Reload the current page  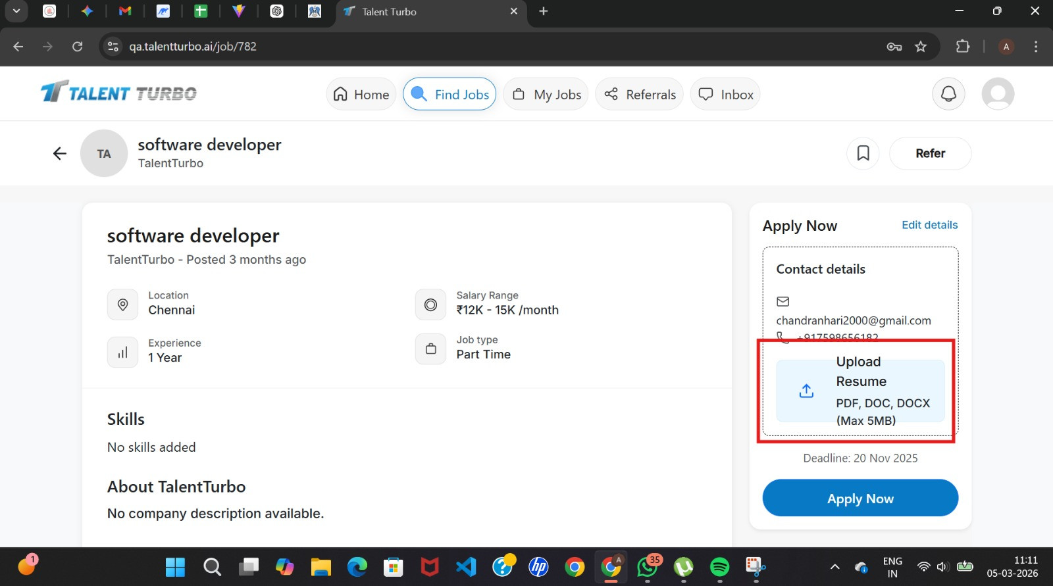[x=78, y=46]
